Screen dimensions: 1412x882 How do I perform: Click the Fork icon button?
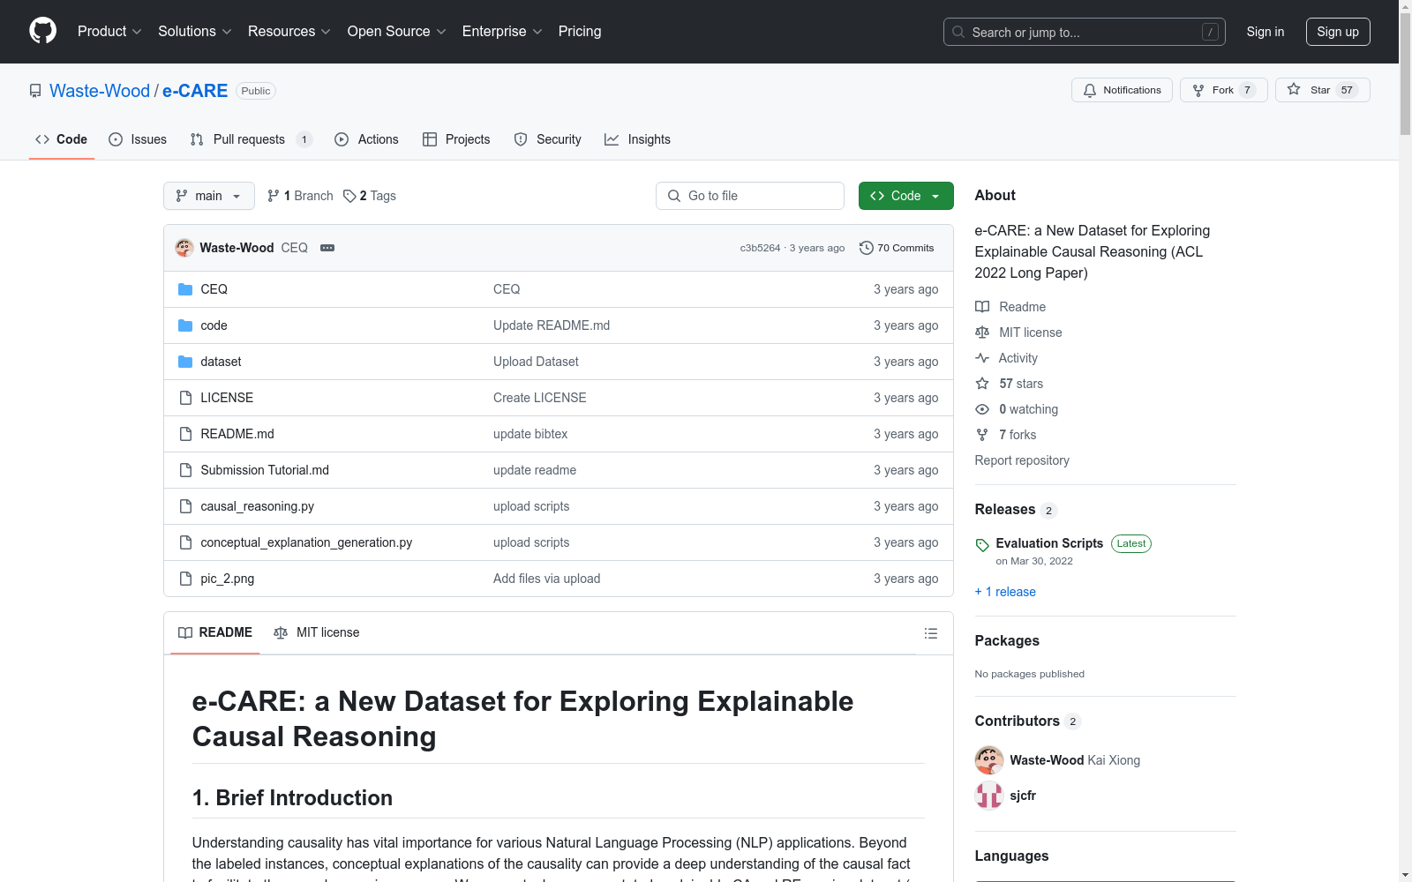click(x=1198, y=90)
